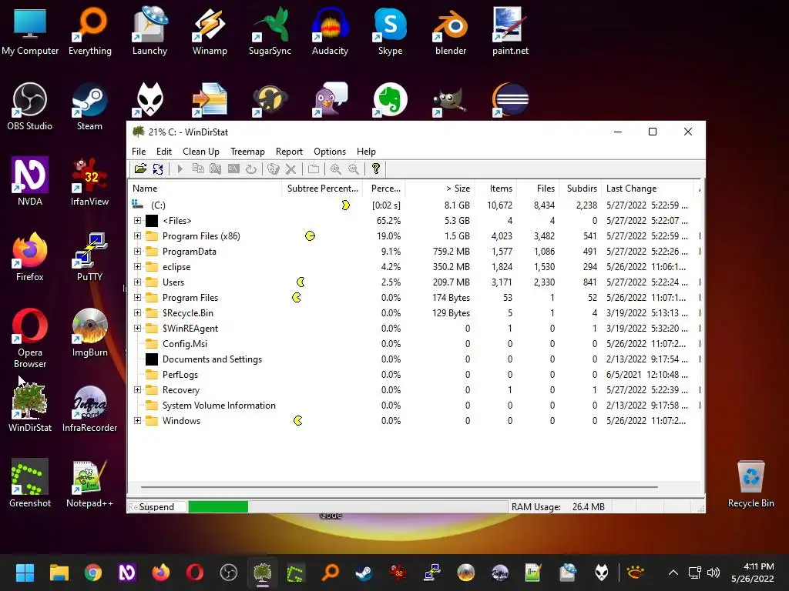Expand the <Files> tree row
The width and height of the screenshot is (789, 591).
point(137,221)
